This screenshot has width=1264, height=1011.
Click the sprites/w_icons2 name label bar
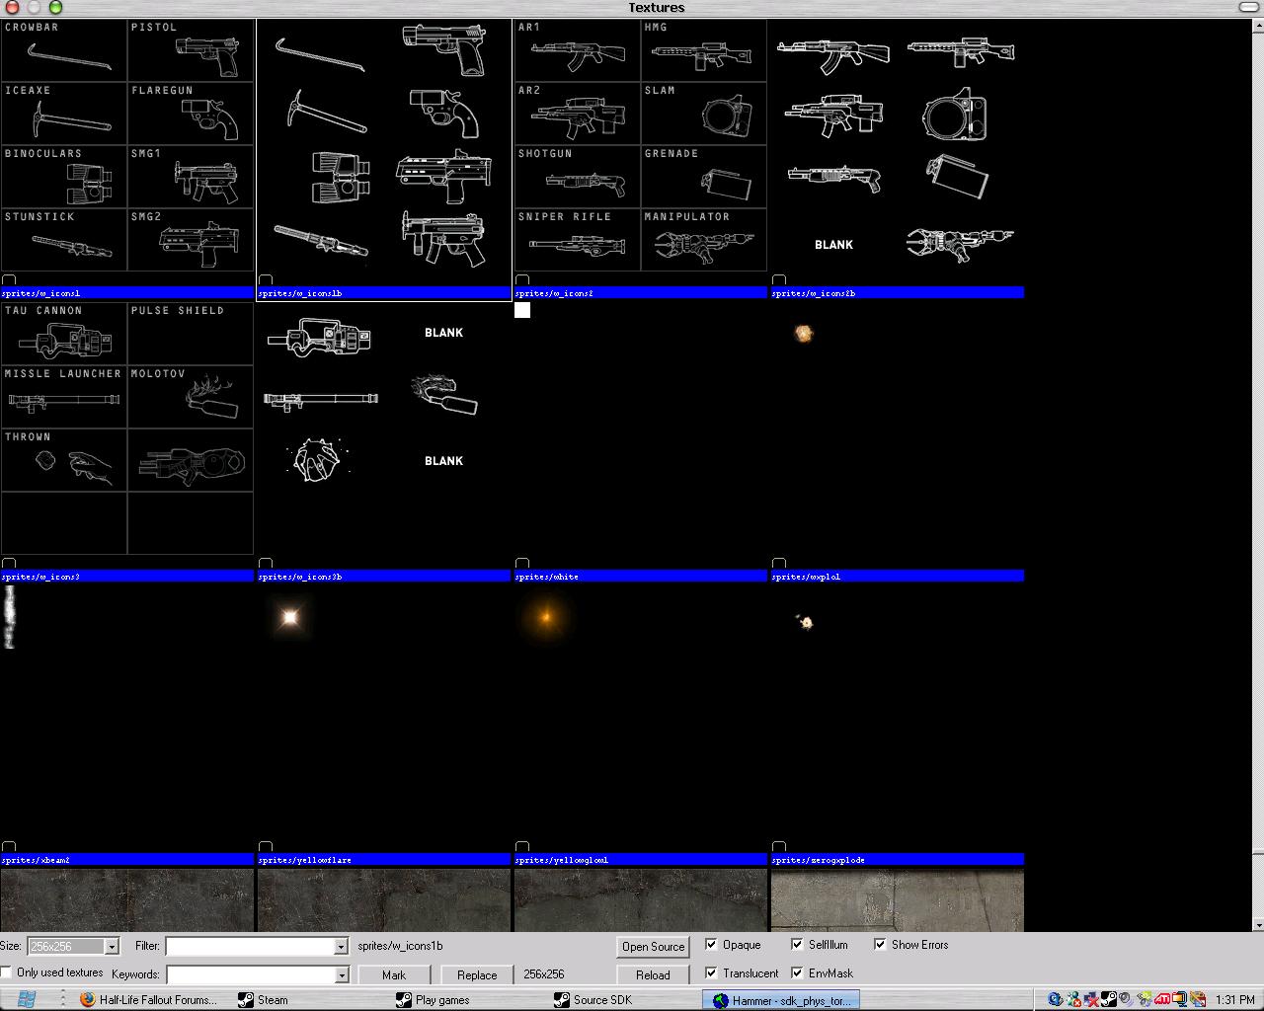tap(641, 293)
